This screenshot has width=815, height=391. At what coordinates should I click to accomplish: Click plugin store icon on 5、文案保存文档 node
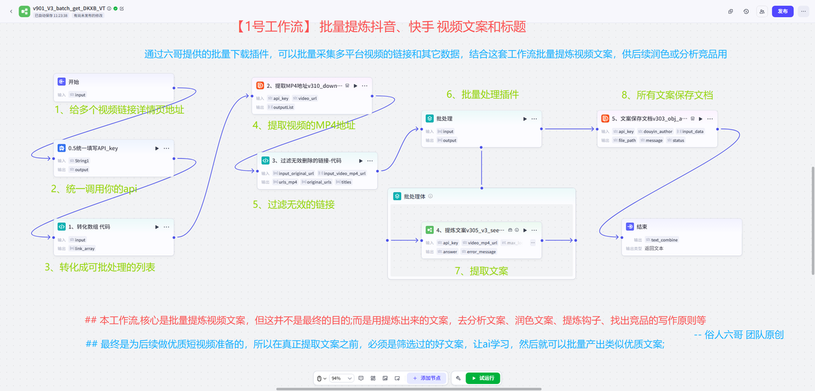692,118
